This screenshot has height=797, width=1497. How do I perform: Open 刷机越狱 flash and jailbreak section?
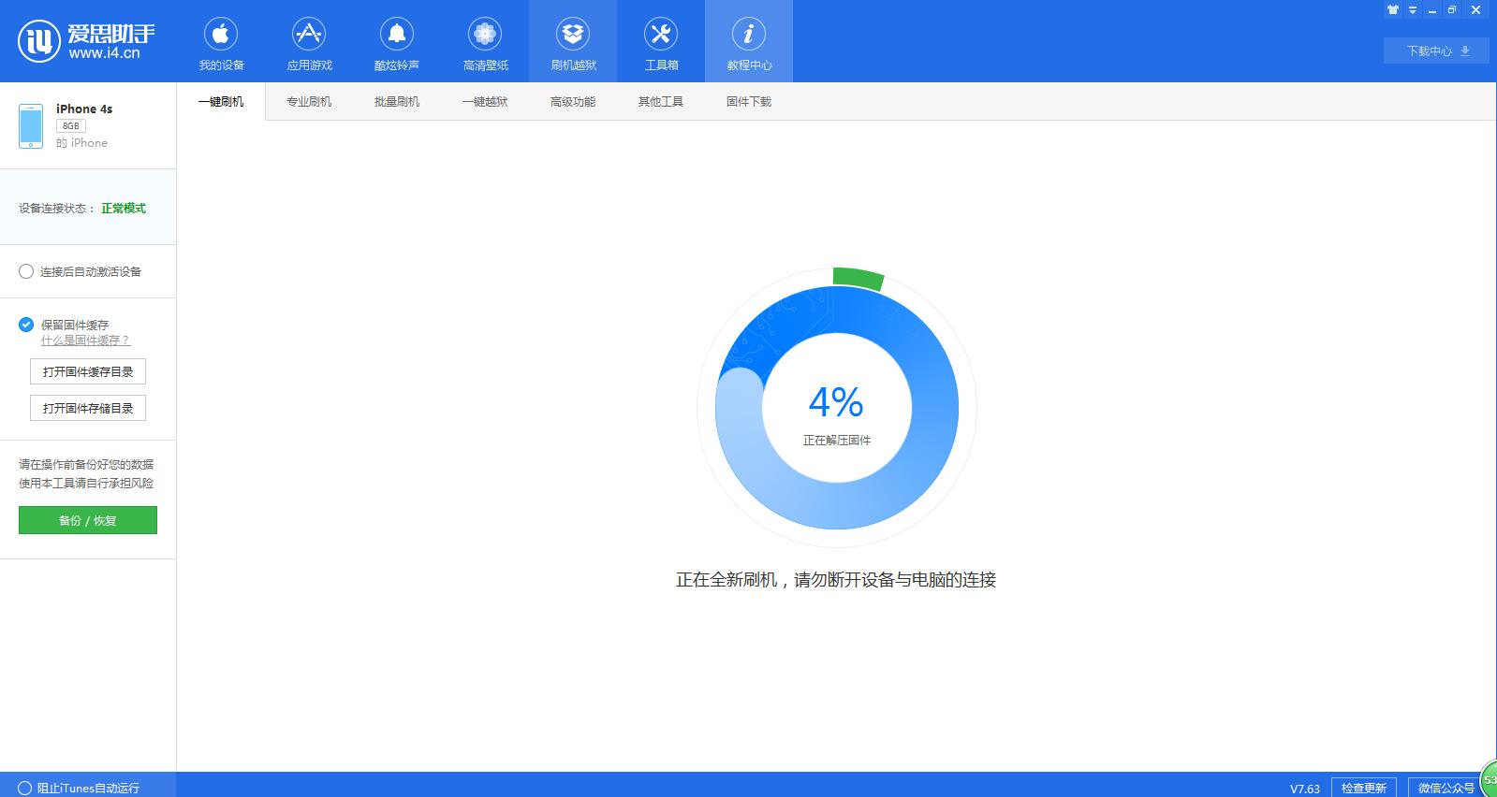click(573, 43)
